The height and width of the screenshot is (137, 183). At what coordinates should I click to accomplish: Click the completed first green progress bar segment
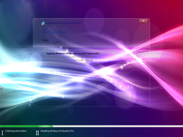19,126
